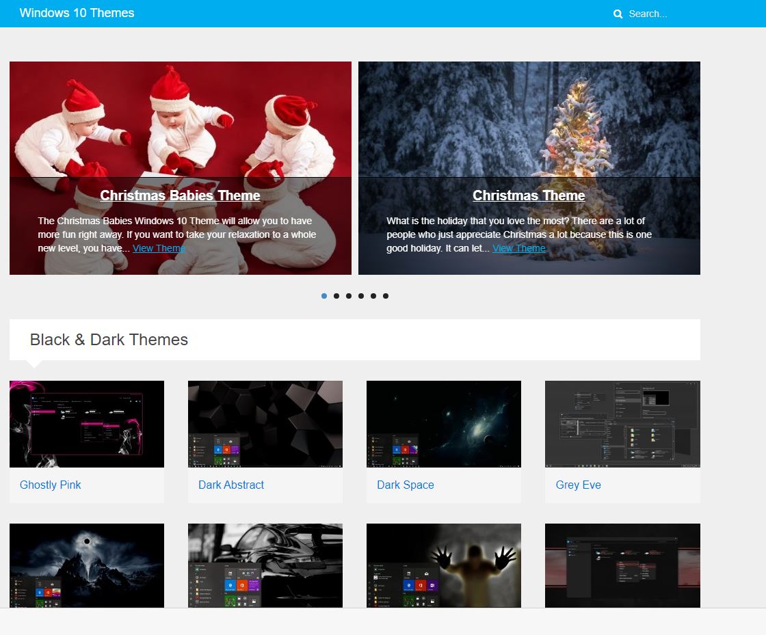Click the Ghostly Pink title link
The height and width of the screenshot is (635, 766).
(51, 485)
